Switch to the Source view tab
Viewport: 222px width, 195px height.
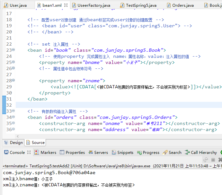(x=35, y=143)
